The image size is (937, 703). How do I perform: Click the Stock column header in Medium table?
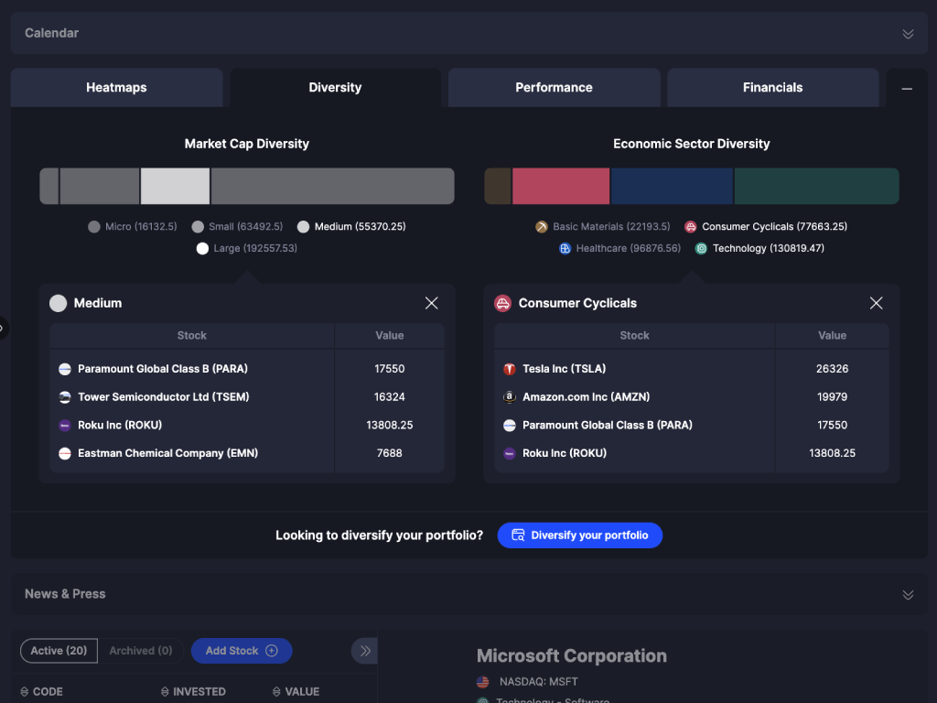click(x=192, y=335)
